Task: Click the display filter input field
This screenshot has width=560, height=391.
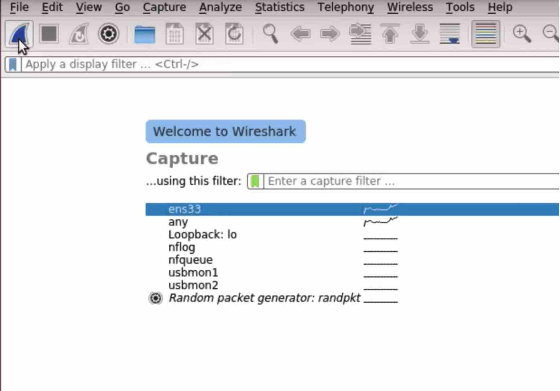Action: [290, 64]
